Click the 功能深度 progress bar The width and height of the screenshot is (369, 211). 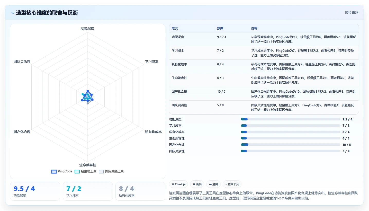291,119
